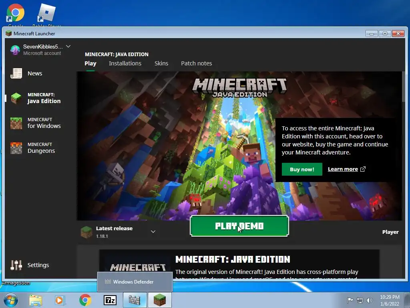This screenshot has width=410, height=308.
Task: Maximize the Minecraft Launcher window
Action: coord(385,34)
